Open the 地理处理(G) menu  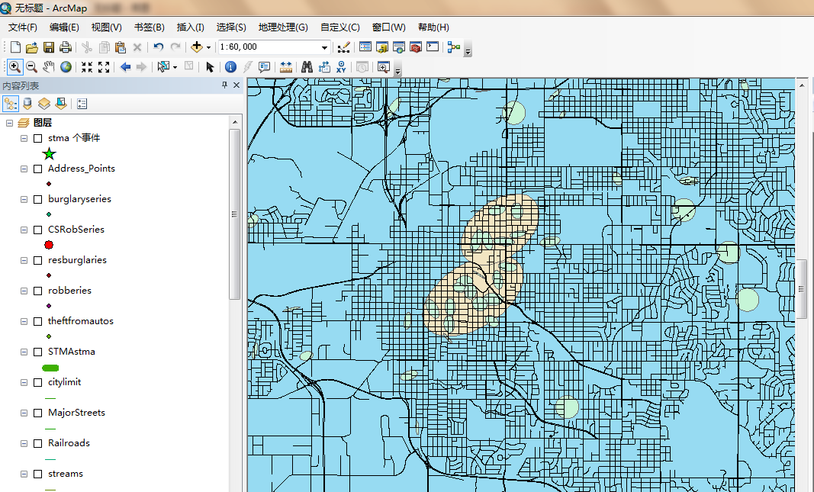tap(283, 27)
